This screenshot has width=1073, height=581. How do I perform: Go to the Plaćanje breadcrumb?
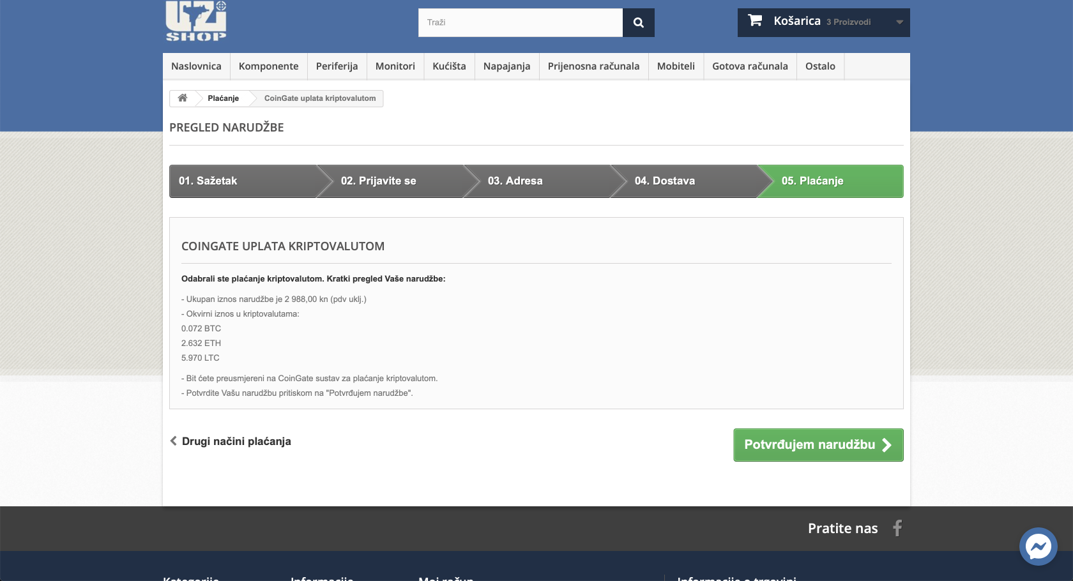(224, 98)
